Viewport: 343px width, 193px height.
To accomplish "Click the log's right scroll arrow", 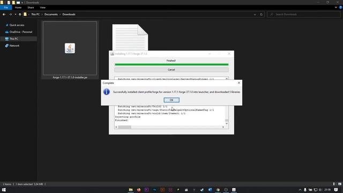I will [x=223, y=127].
